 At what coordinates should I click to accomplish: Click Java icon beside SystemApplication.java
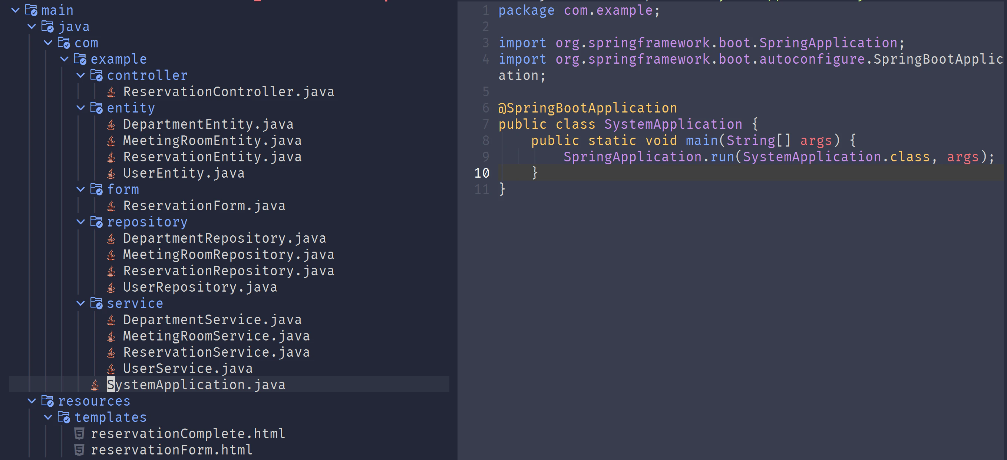[x=95, y=385]
